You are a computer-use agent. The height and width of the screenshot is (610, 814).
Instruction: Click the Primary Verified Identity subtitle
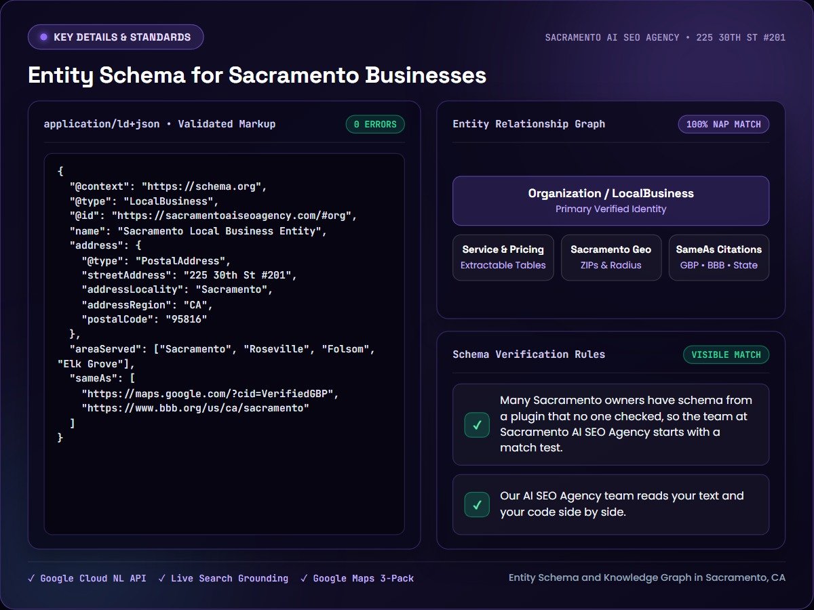pyautogui.click(x=610, y=209)
